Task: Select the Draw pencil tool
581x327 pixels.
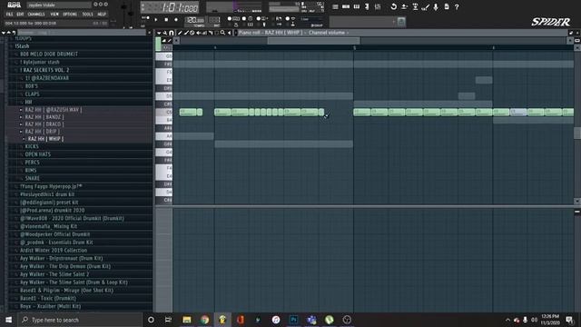Action: (x=180, y=33)
